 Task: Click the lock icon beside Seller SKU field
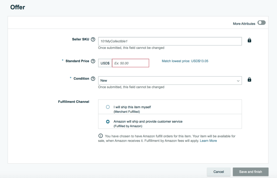click(x=249, y=40)
